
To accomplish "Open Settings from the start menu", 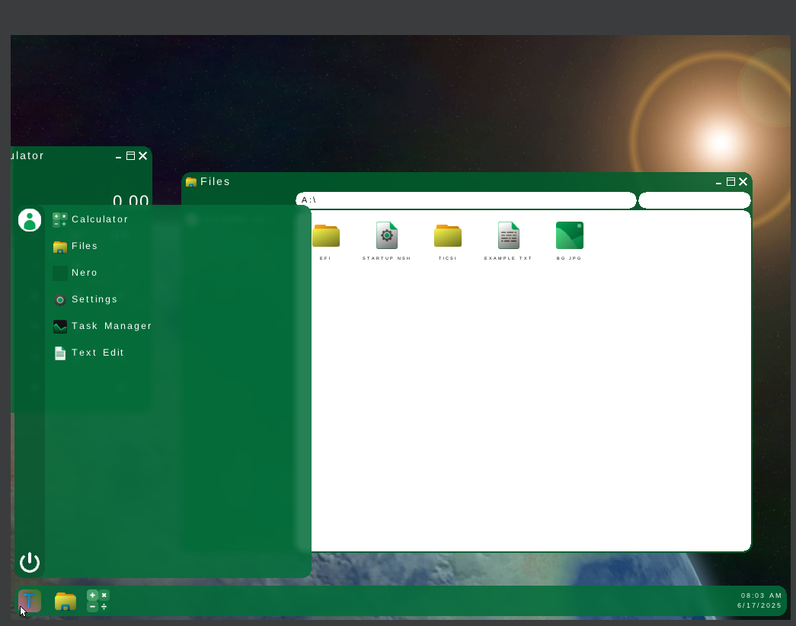I will [x=94, y=299].
